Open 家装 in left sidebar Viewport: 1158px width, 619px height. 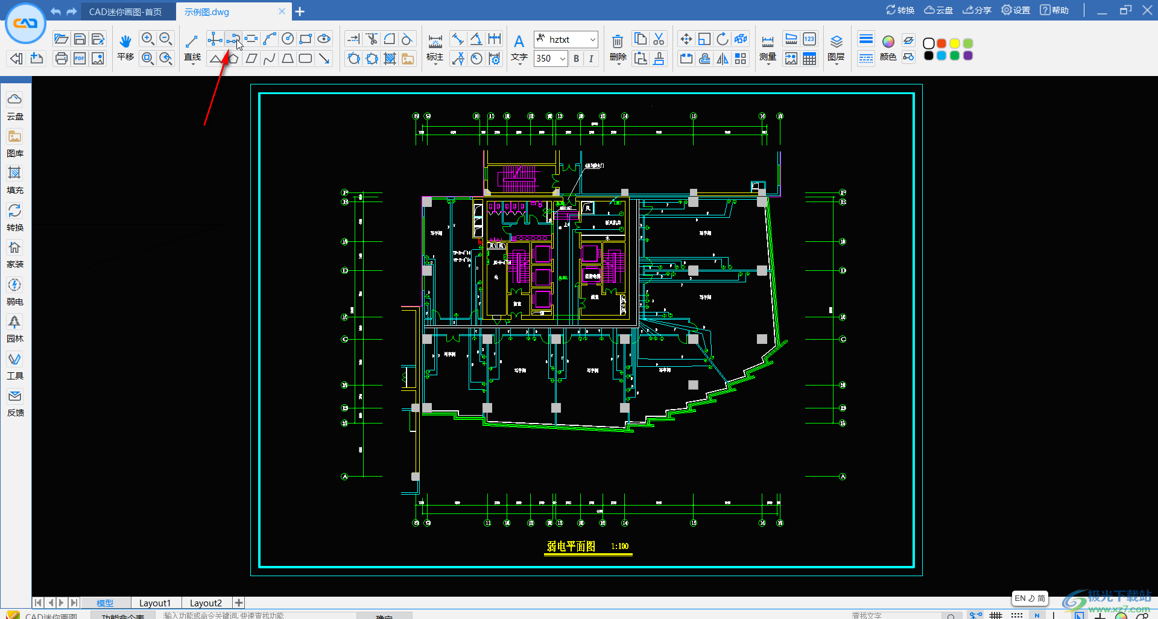point(15,255)
